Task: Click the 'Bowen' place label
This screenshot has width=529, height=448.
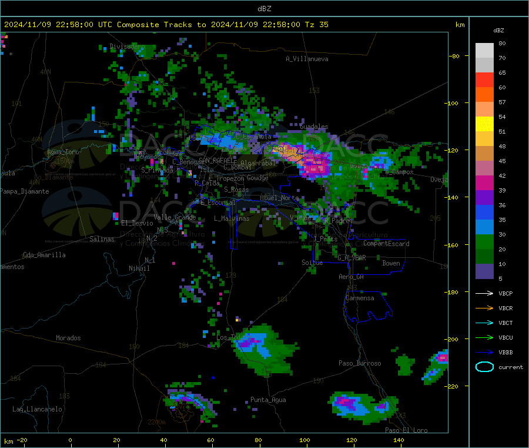Action: pos(391,263)
